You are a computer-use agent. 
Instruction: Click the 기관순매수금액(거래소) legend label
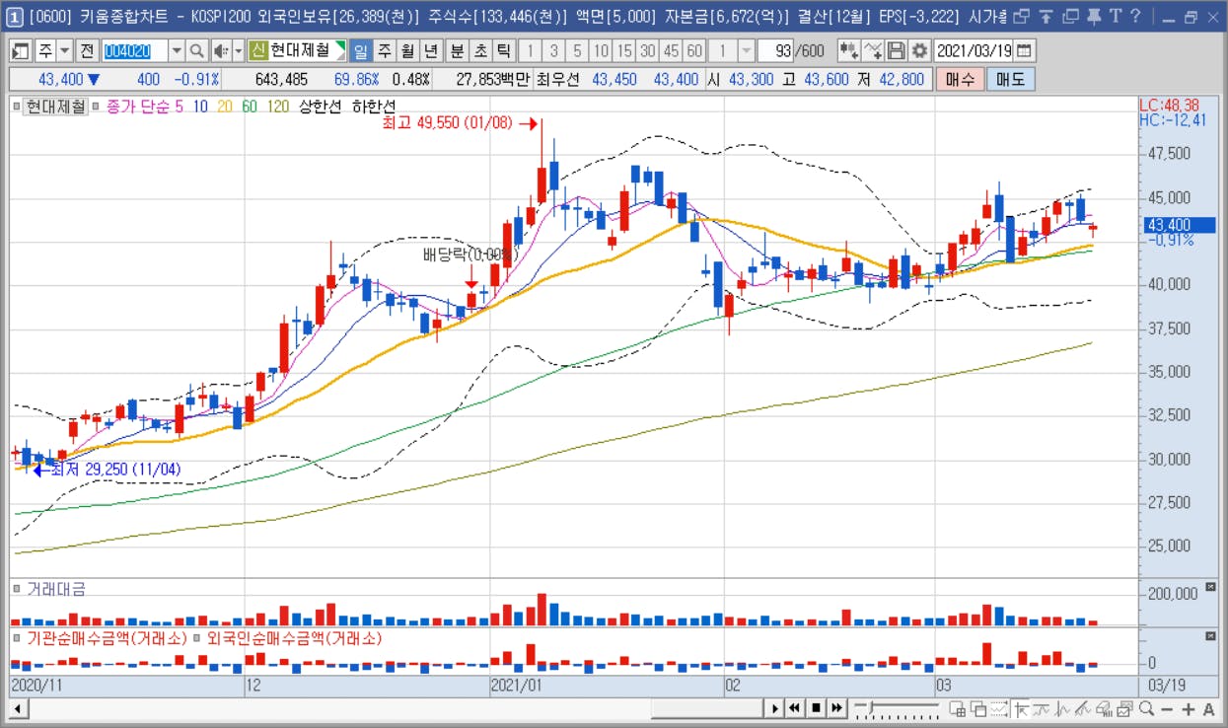(x=107, y=638)
